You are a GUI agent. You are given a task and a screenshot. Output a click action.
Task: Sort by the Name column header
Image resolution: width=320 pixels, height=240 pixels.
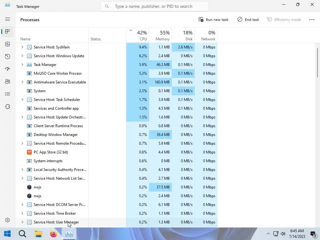[52, 35]
